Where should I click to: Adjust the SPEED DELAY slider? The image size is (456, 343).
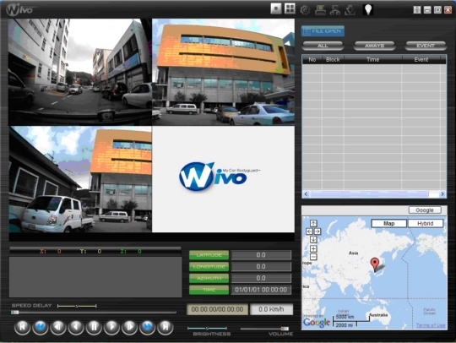tap(77, 306)
